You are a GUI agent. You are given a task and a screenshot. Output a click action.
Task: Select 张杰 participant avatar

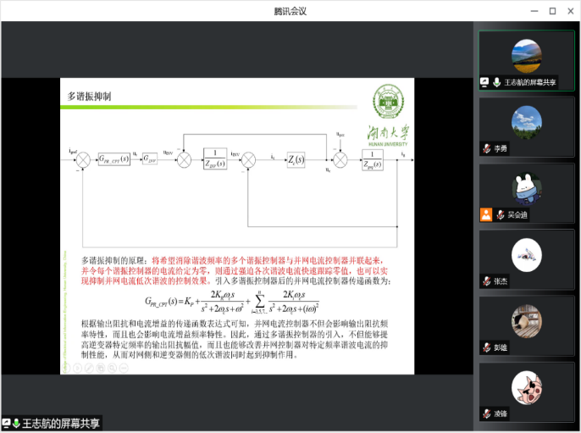click(526, 254)
